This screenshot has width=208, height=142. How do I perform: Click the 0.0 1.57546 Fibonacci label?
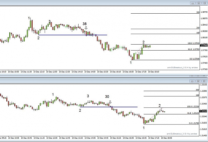pos(194,59)
